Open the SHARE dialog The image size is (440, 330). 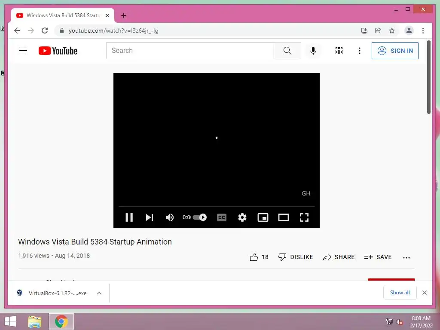pyautogui.click(x=339, y=257)
